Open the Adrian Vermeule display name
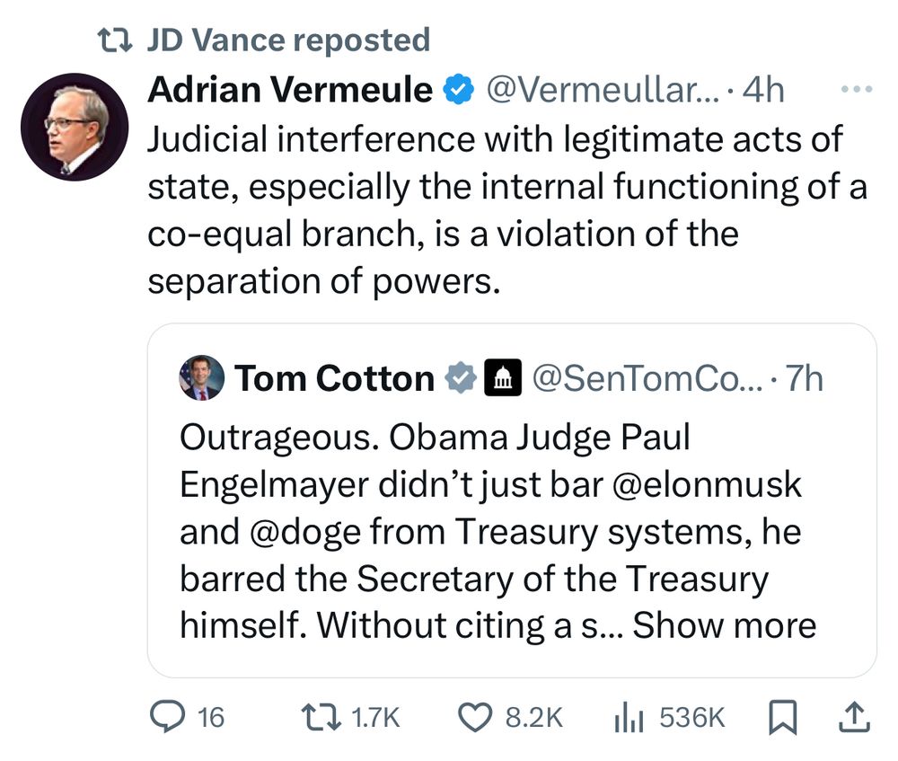 [290, 90]
